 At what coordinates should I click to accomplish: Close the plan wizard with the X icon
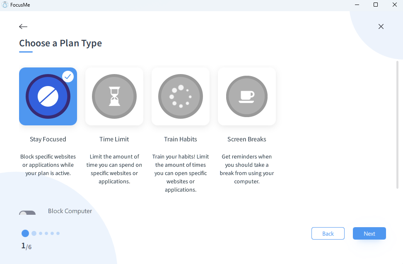click(381, 26)
